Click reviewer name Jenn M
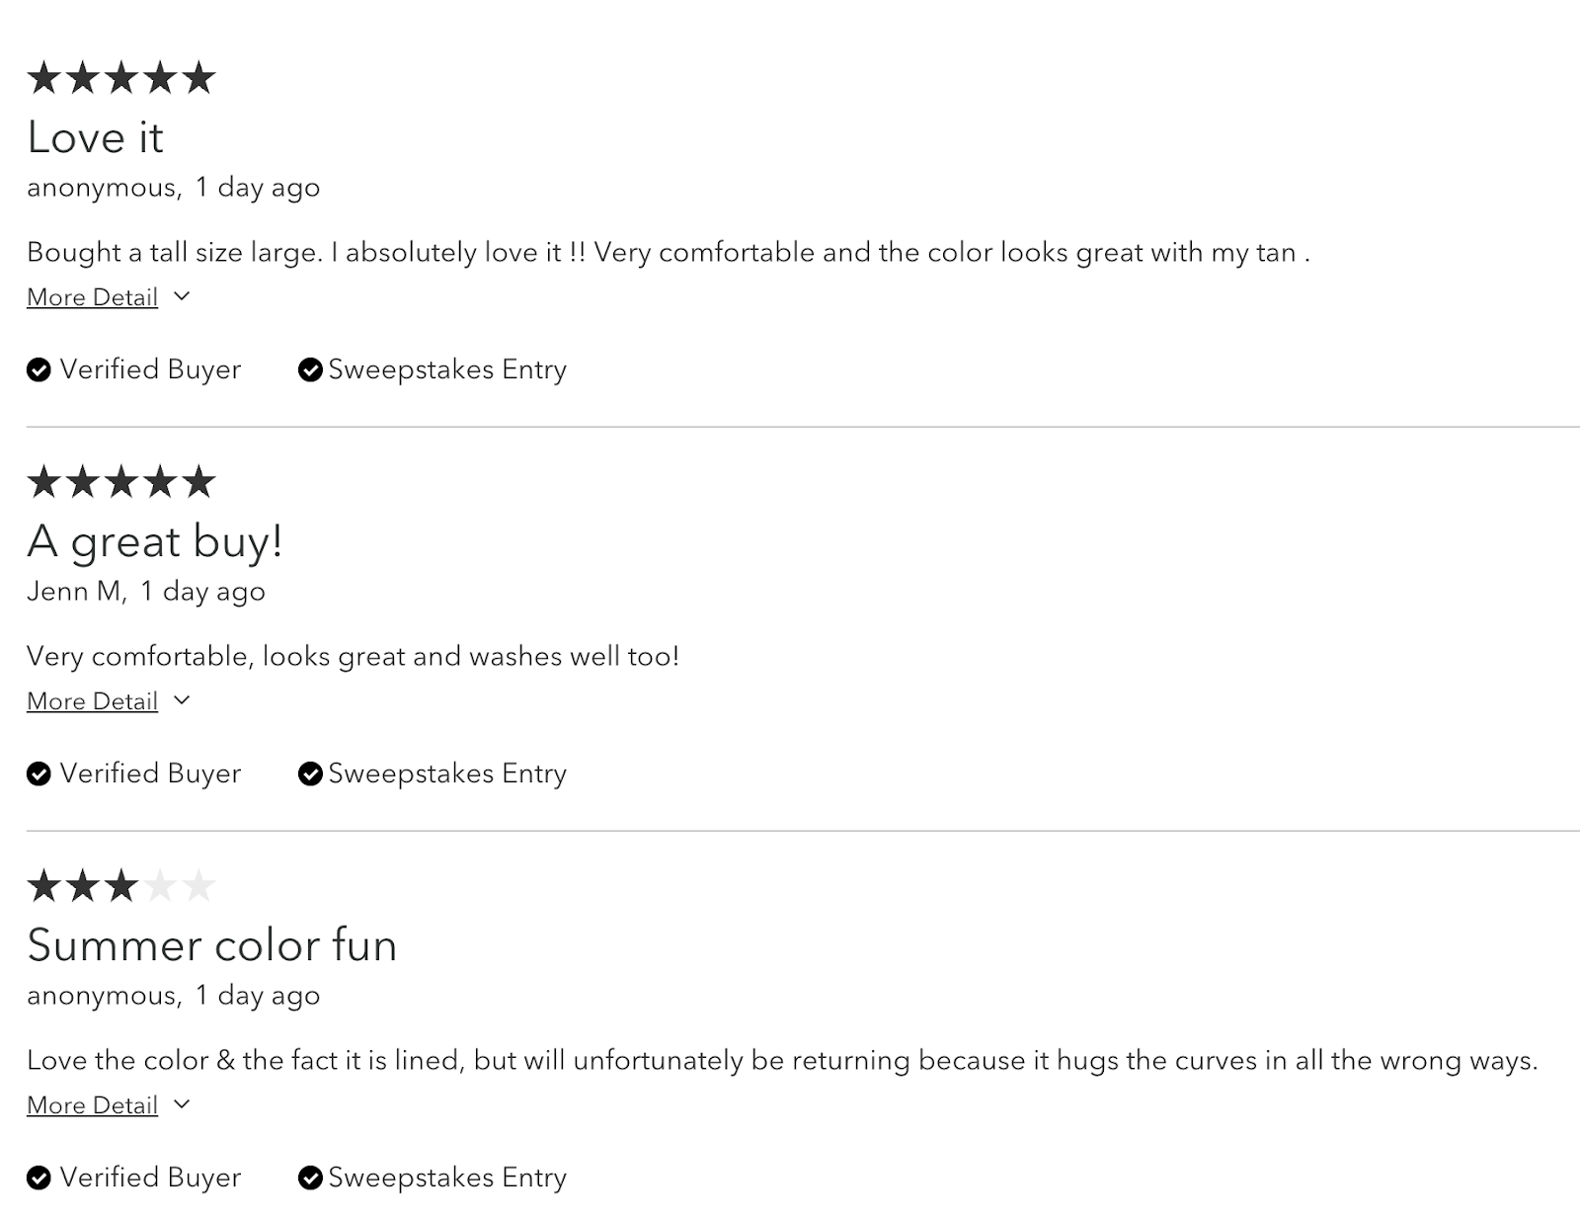Image resolution: width=1580 pixels, height=1220 pixels. coord(74,592)
